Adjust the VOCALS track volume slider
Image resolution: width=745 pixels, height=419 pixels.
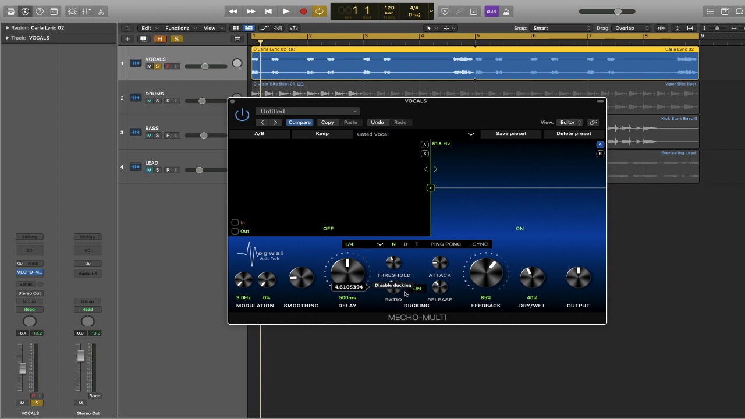click(x=204, y=66)
